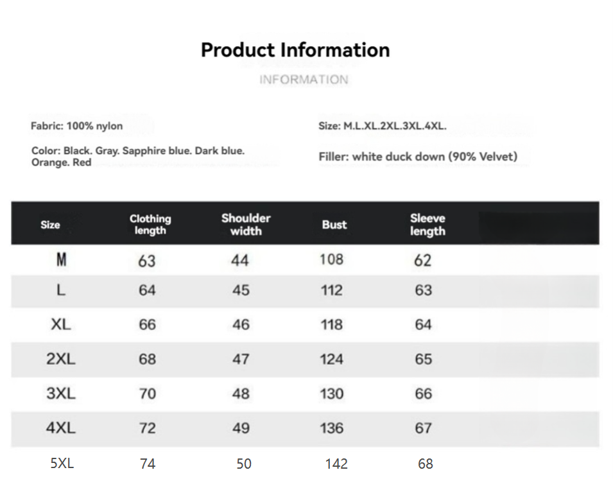Click sleeve length value 67 for 4XL
The image size is (613, 479).
(424, 428)
